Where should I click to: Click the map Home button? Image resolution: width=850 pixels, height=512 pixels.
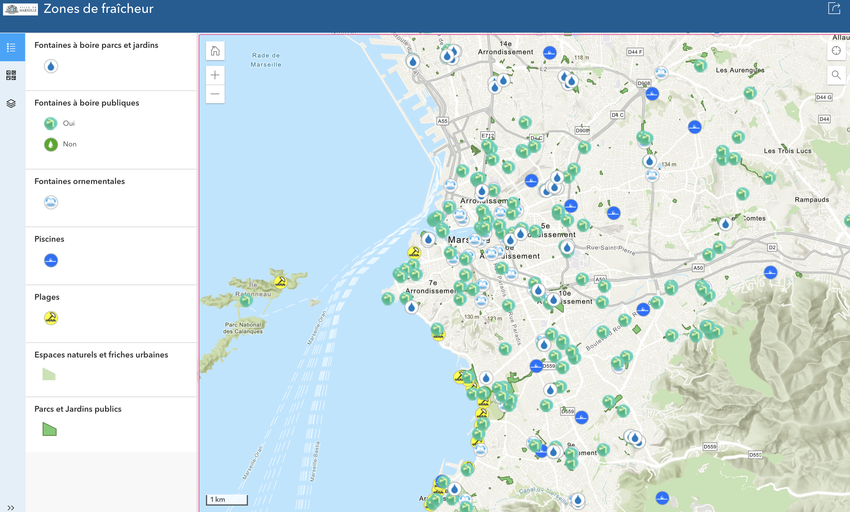(x=215, y=51)
